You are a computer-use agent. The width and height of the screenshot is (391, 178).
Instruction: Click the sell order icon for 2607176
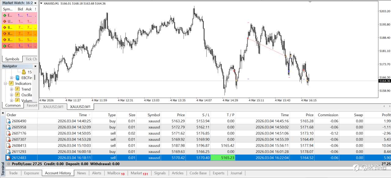[9, 133]
